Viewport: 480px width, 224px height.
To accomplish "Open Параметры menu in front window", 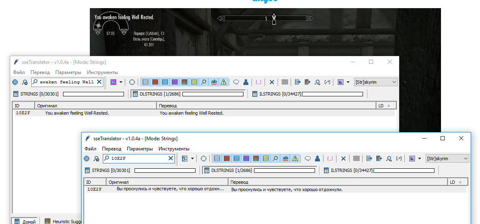I will point(139,149).
